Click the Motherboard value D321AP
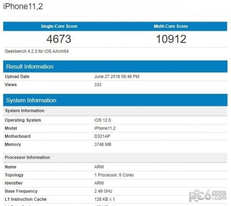Viewport: 231px width, 206px height. [102, 136]
